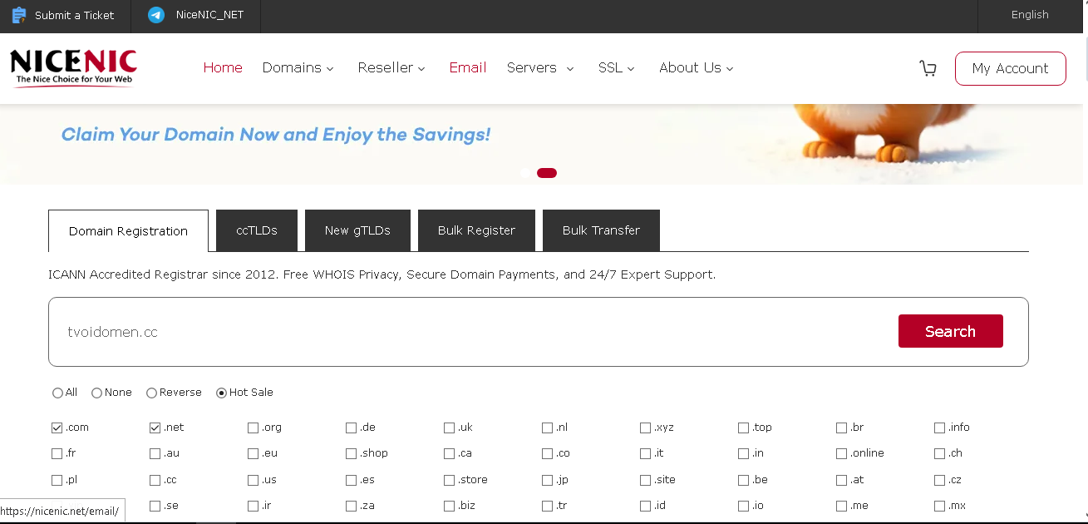The width and height of the screenshot is (1088, 524).
Task: Select the All radio option
Action: click(57, 393)
